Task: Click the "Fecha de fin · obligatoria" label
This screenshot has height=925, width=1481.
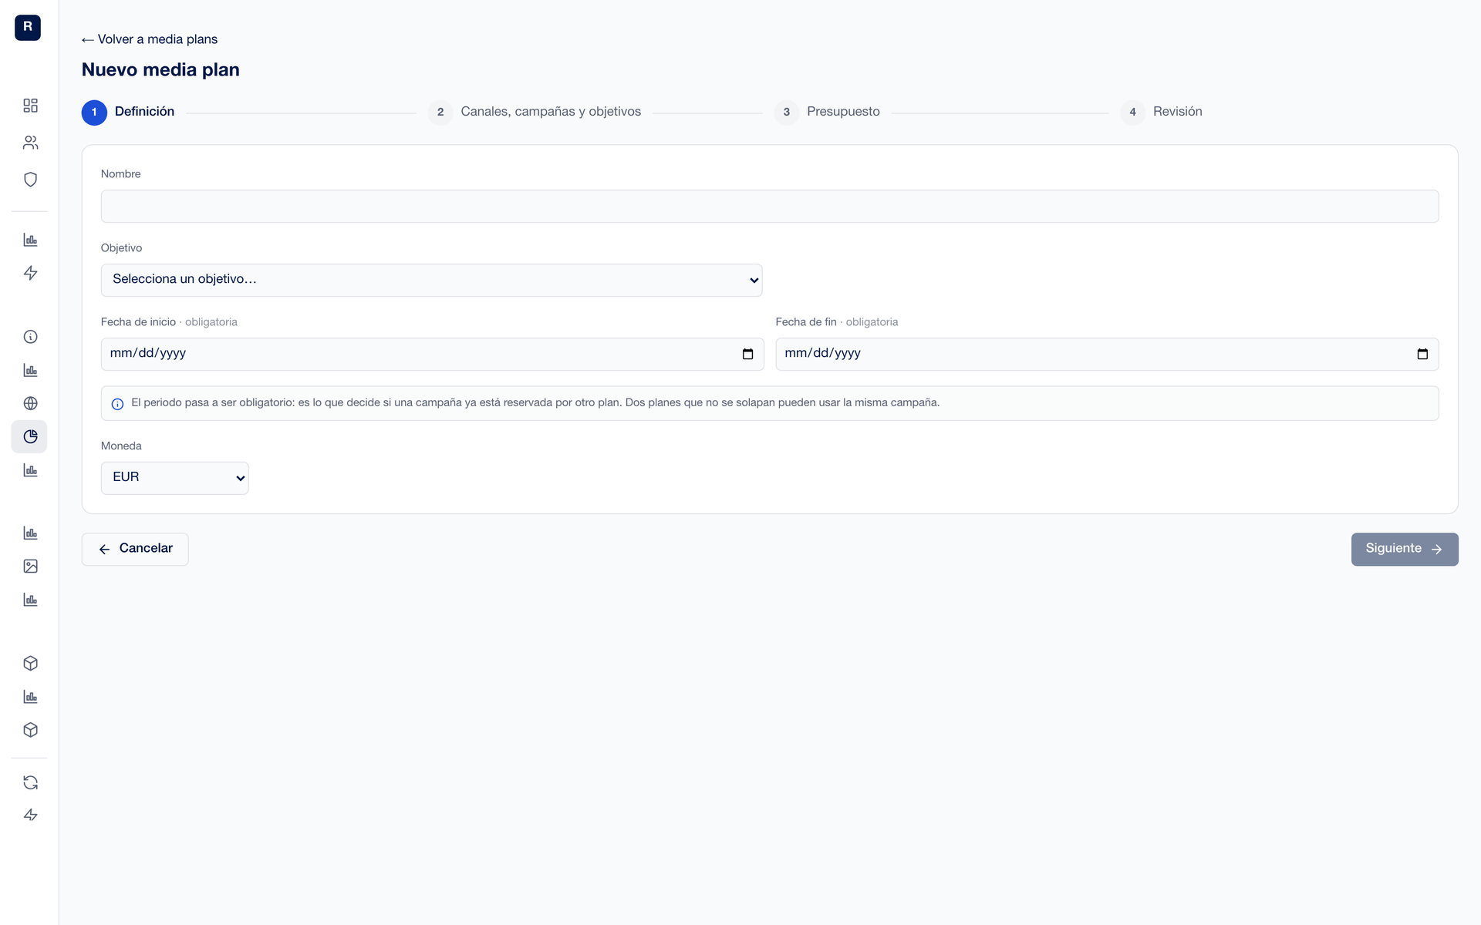Action: tap(837, 321)
